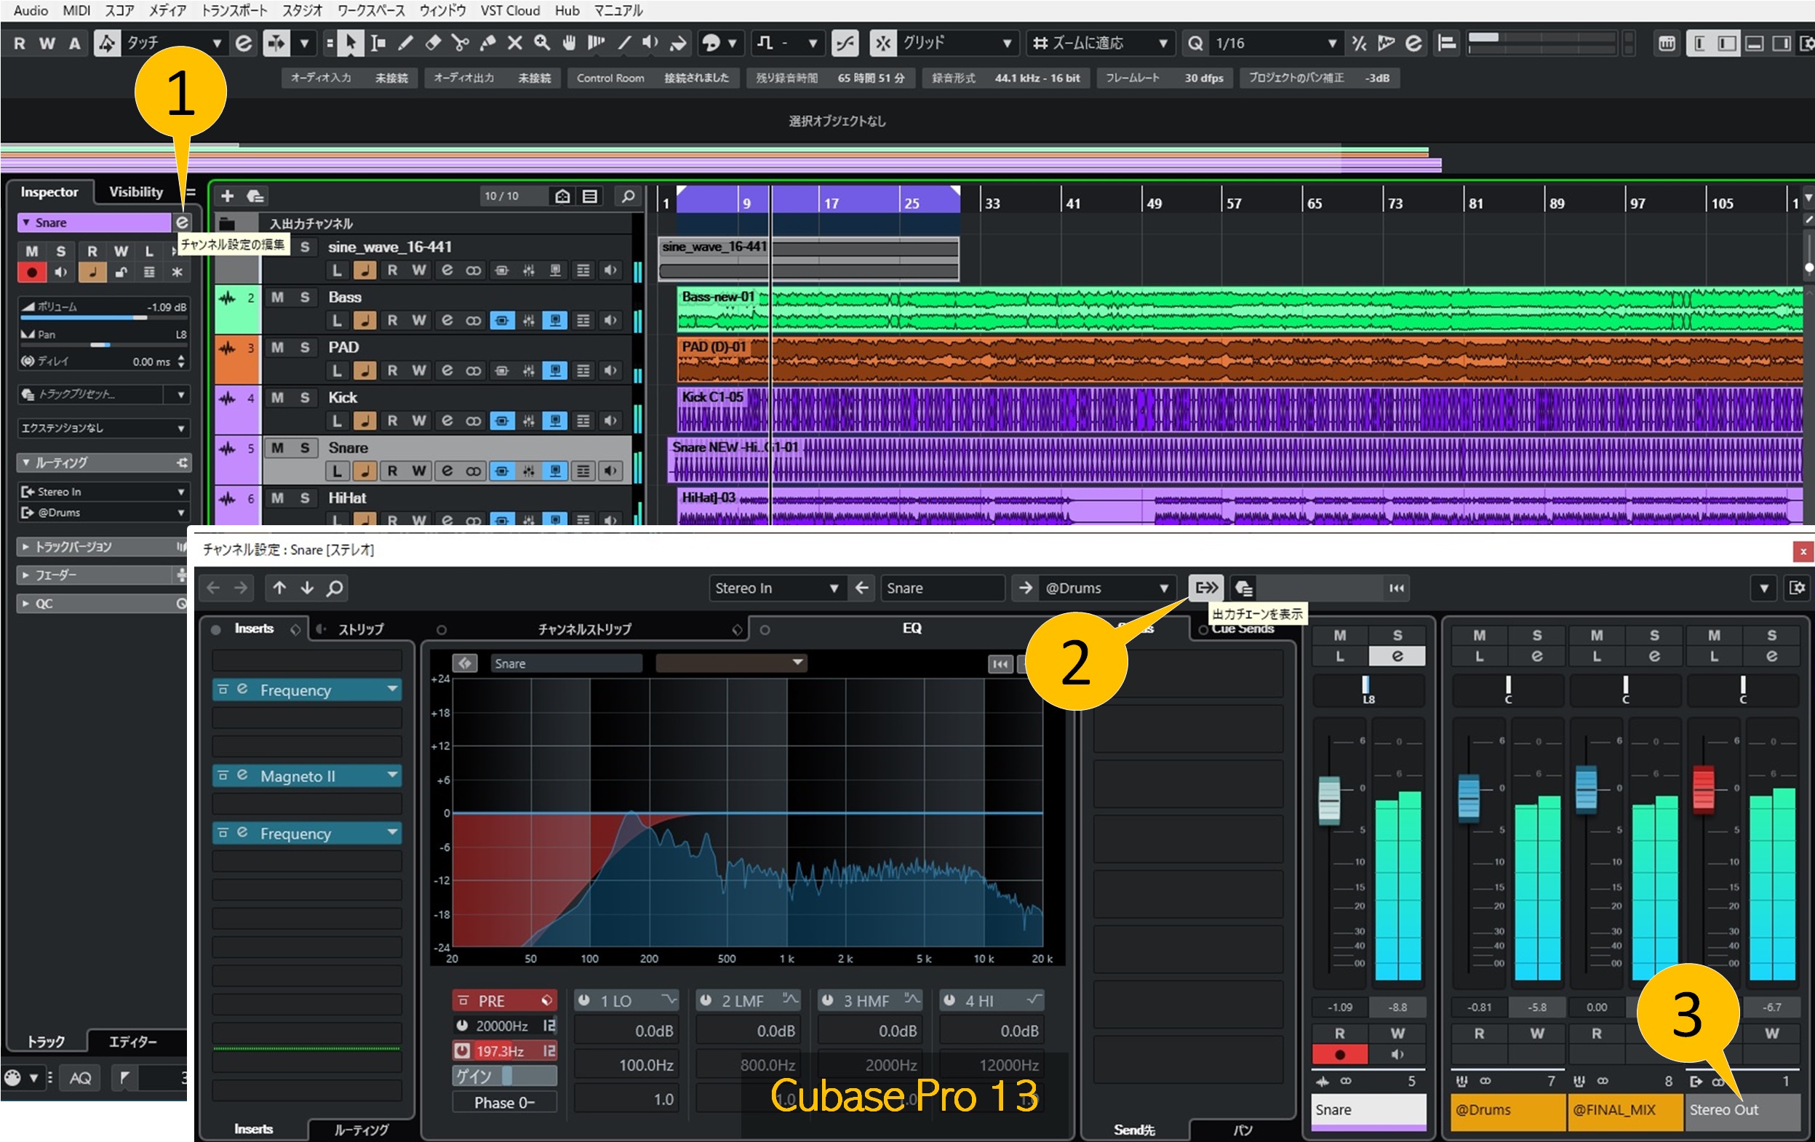Click the PRE filter section button

504,1000
